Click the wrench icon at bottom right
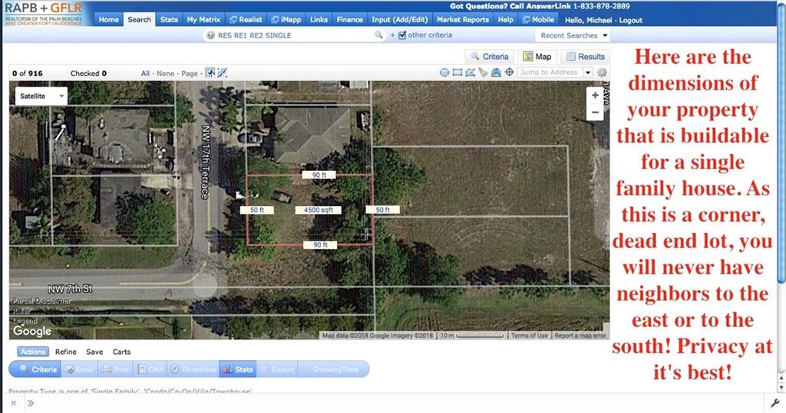Screen dimensions: 786x413 774,403
